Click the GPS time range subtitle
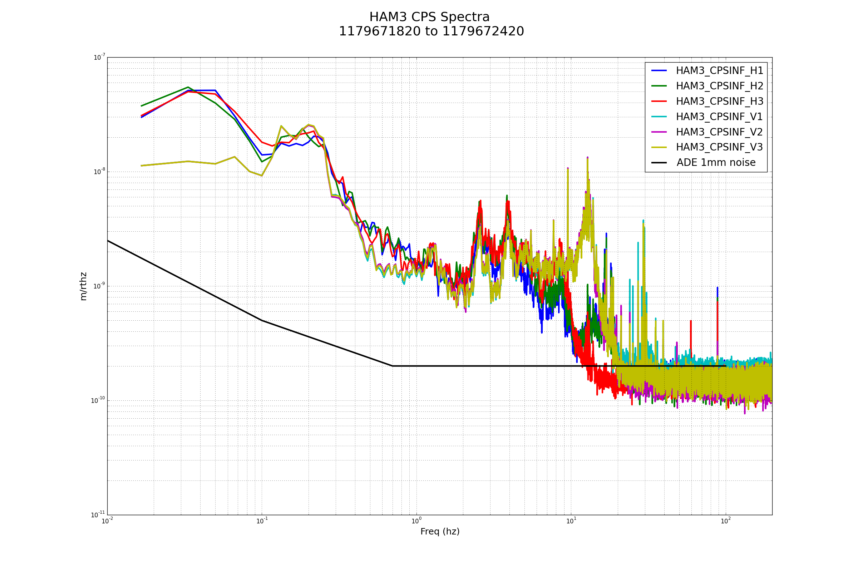 [x=431, y=31]
